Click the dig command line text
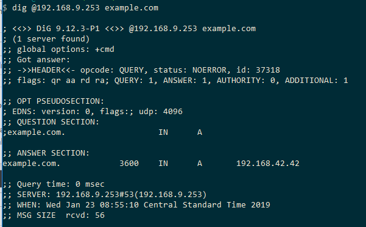Screen dimensions: 366x227 [85, 8]
